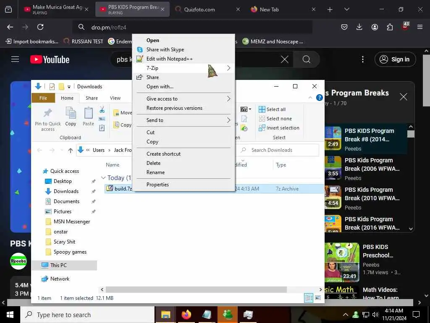Open the Firefox tab overview icon
430x323 pixels.
pyautogui.click(x=8, y=9)
